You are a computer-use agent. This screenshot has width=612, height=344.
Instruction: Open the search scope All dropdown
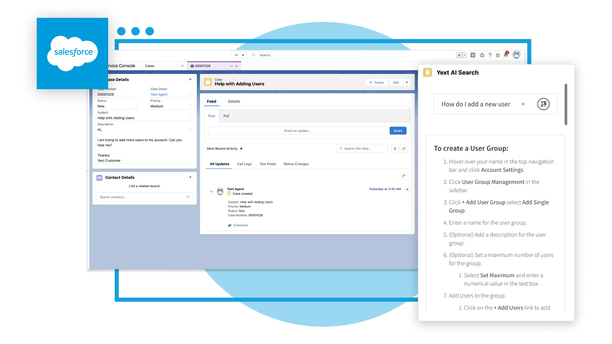[239, 55]
